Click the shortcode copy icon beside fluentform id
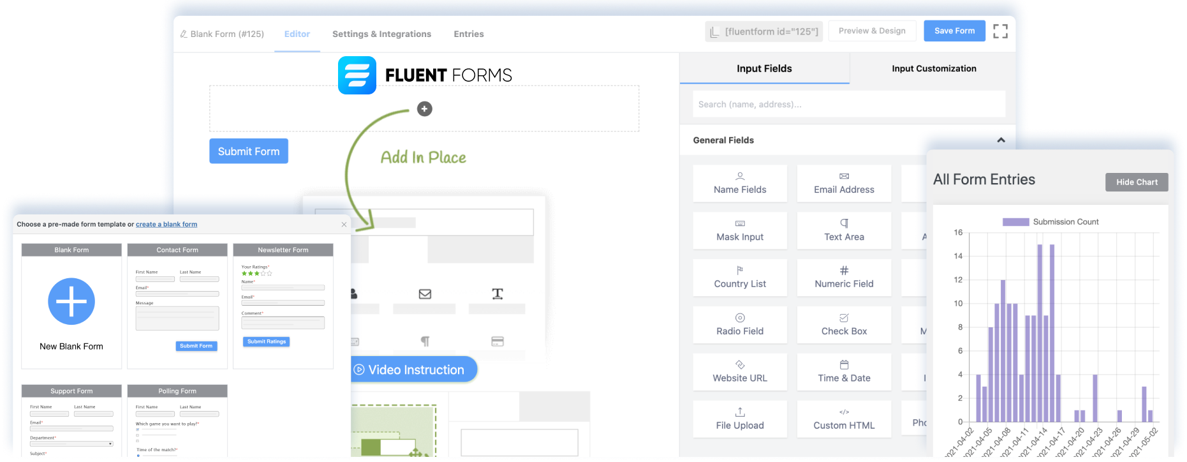 click(x=714, y=31)
